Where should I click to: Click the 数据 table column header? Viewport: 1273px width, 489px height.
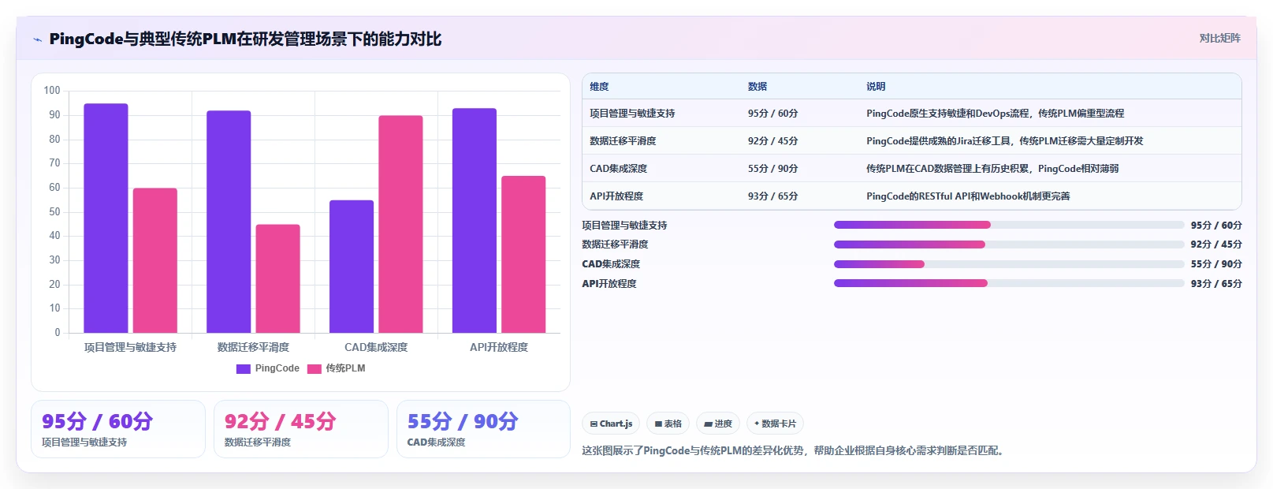757,87
